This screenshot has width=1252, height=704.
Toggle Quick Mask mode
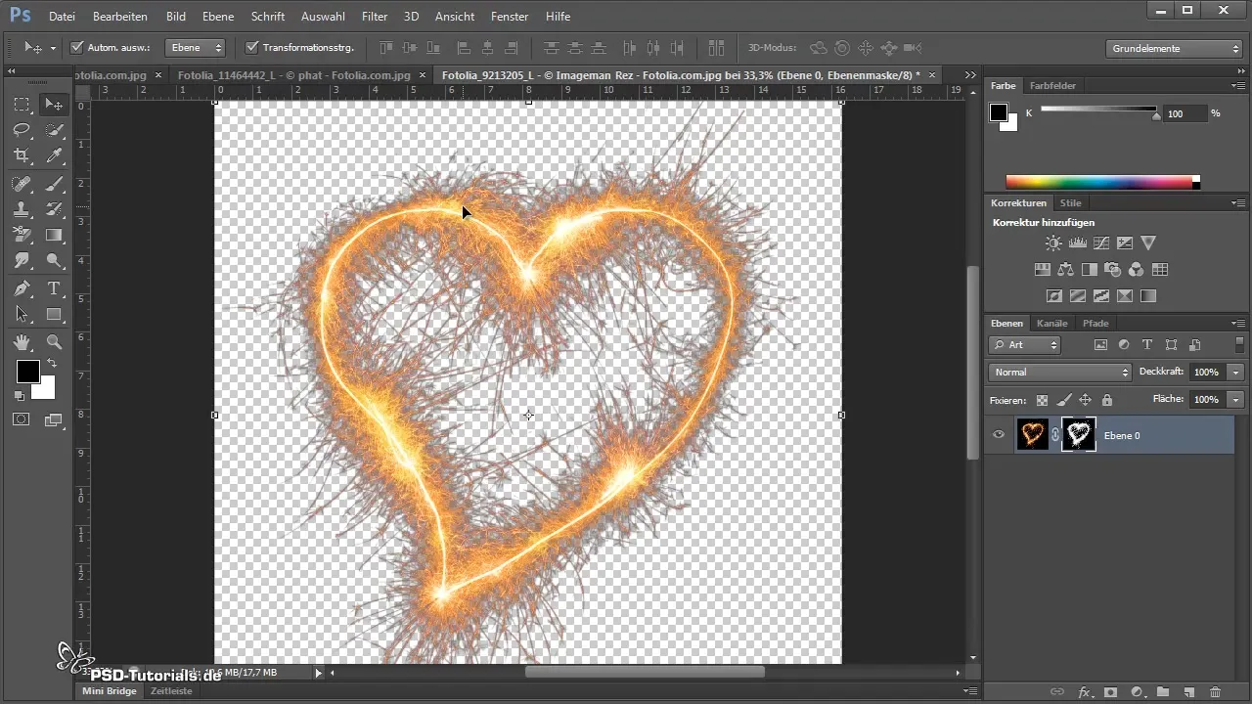pyautogui.click(x=22, y=419)
